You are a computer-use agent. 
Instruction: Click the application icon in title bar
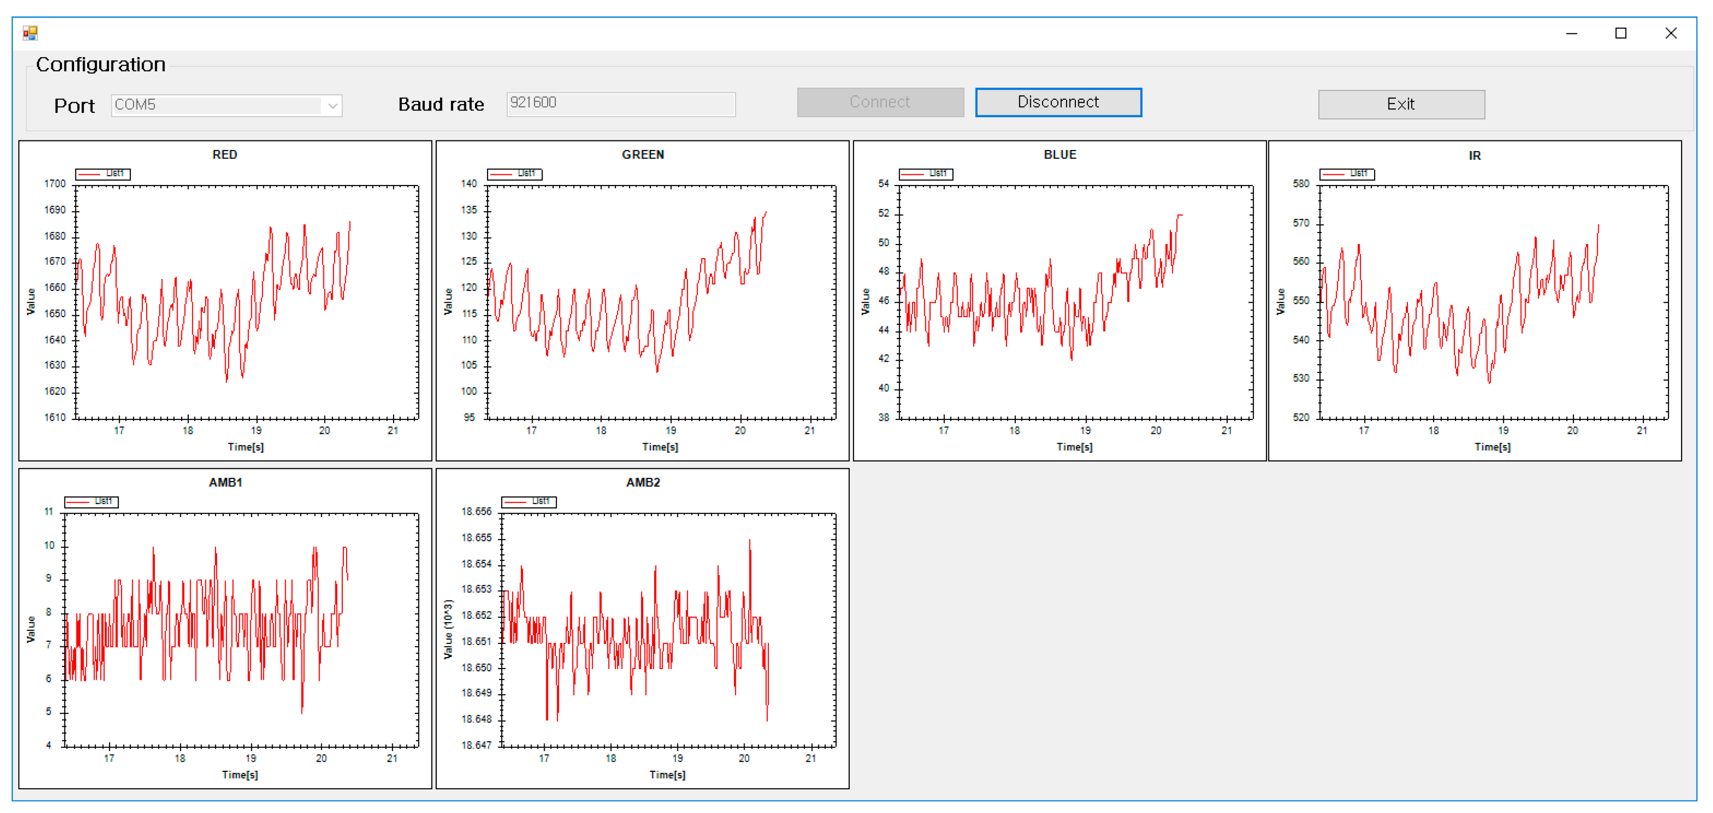pyautogui.click(x=30, y=32)
